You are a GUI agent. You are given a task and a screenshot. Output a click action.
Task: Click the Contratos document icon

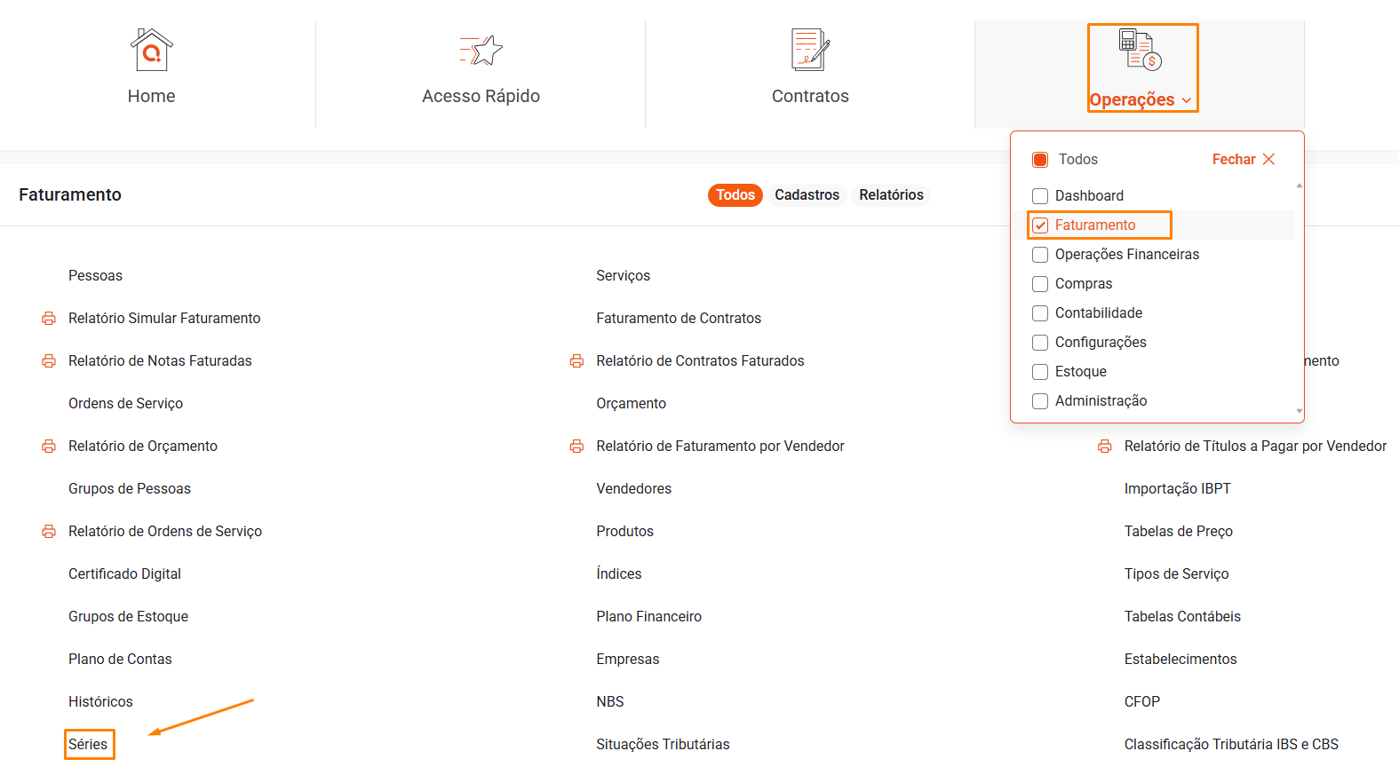click(809, 50)
